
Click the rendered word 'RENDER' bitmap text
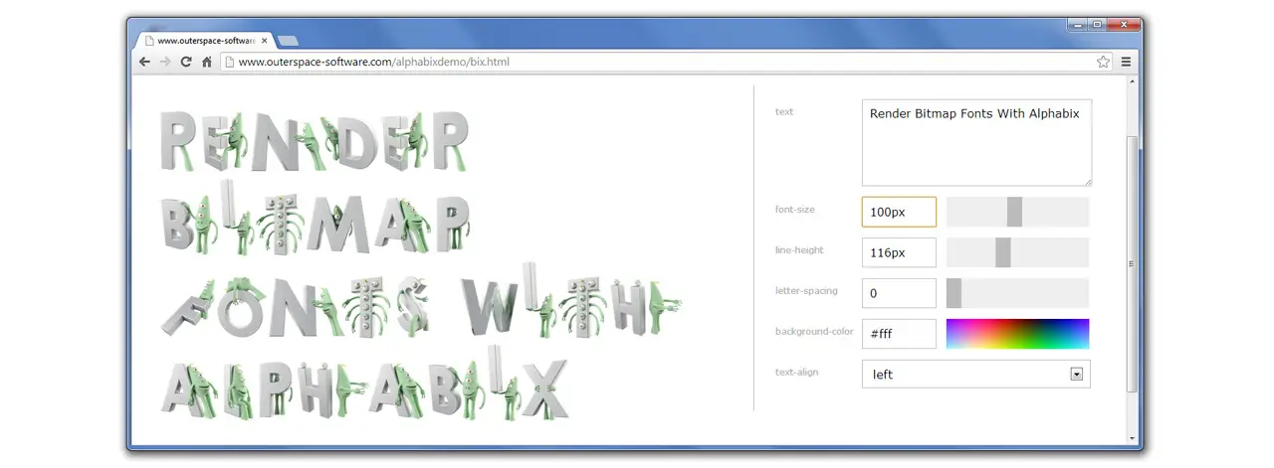click(315, 142)
